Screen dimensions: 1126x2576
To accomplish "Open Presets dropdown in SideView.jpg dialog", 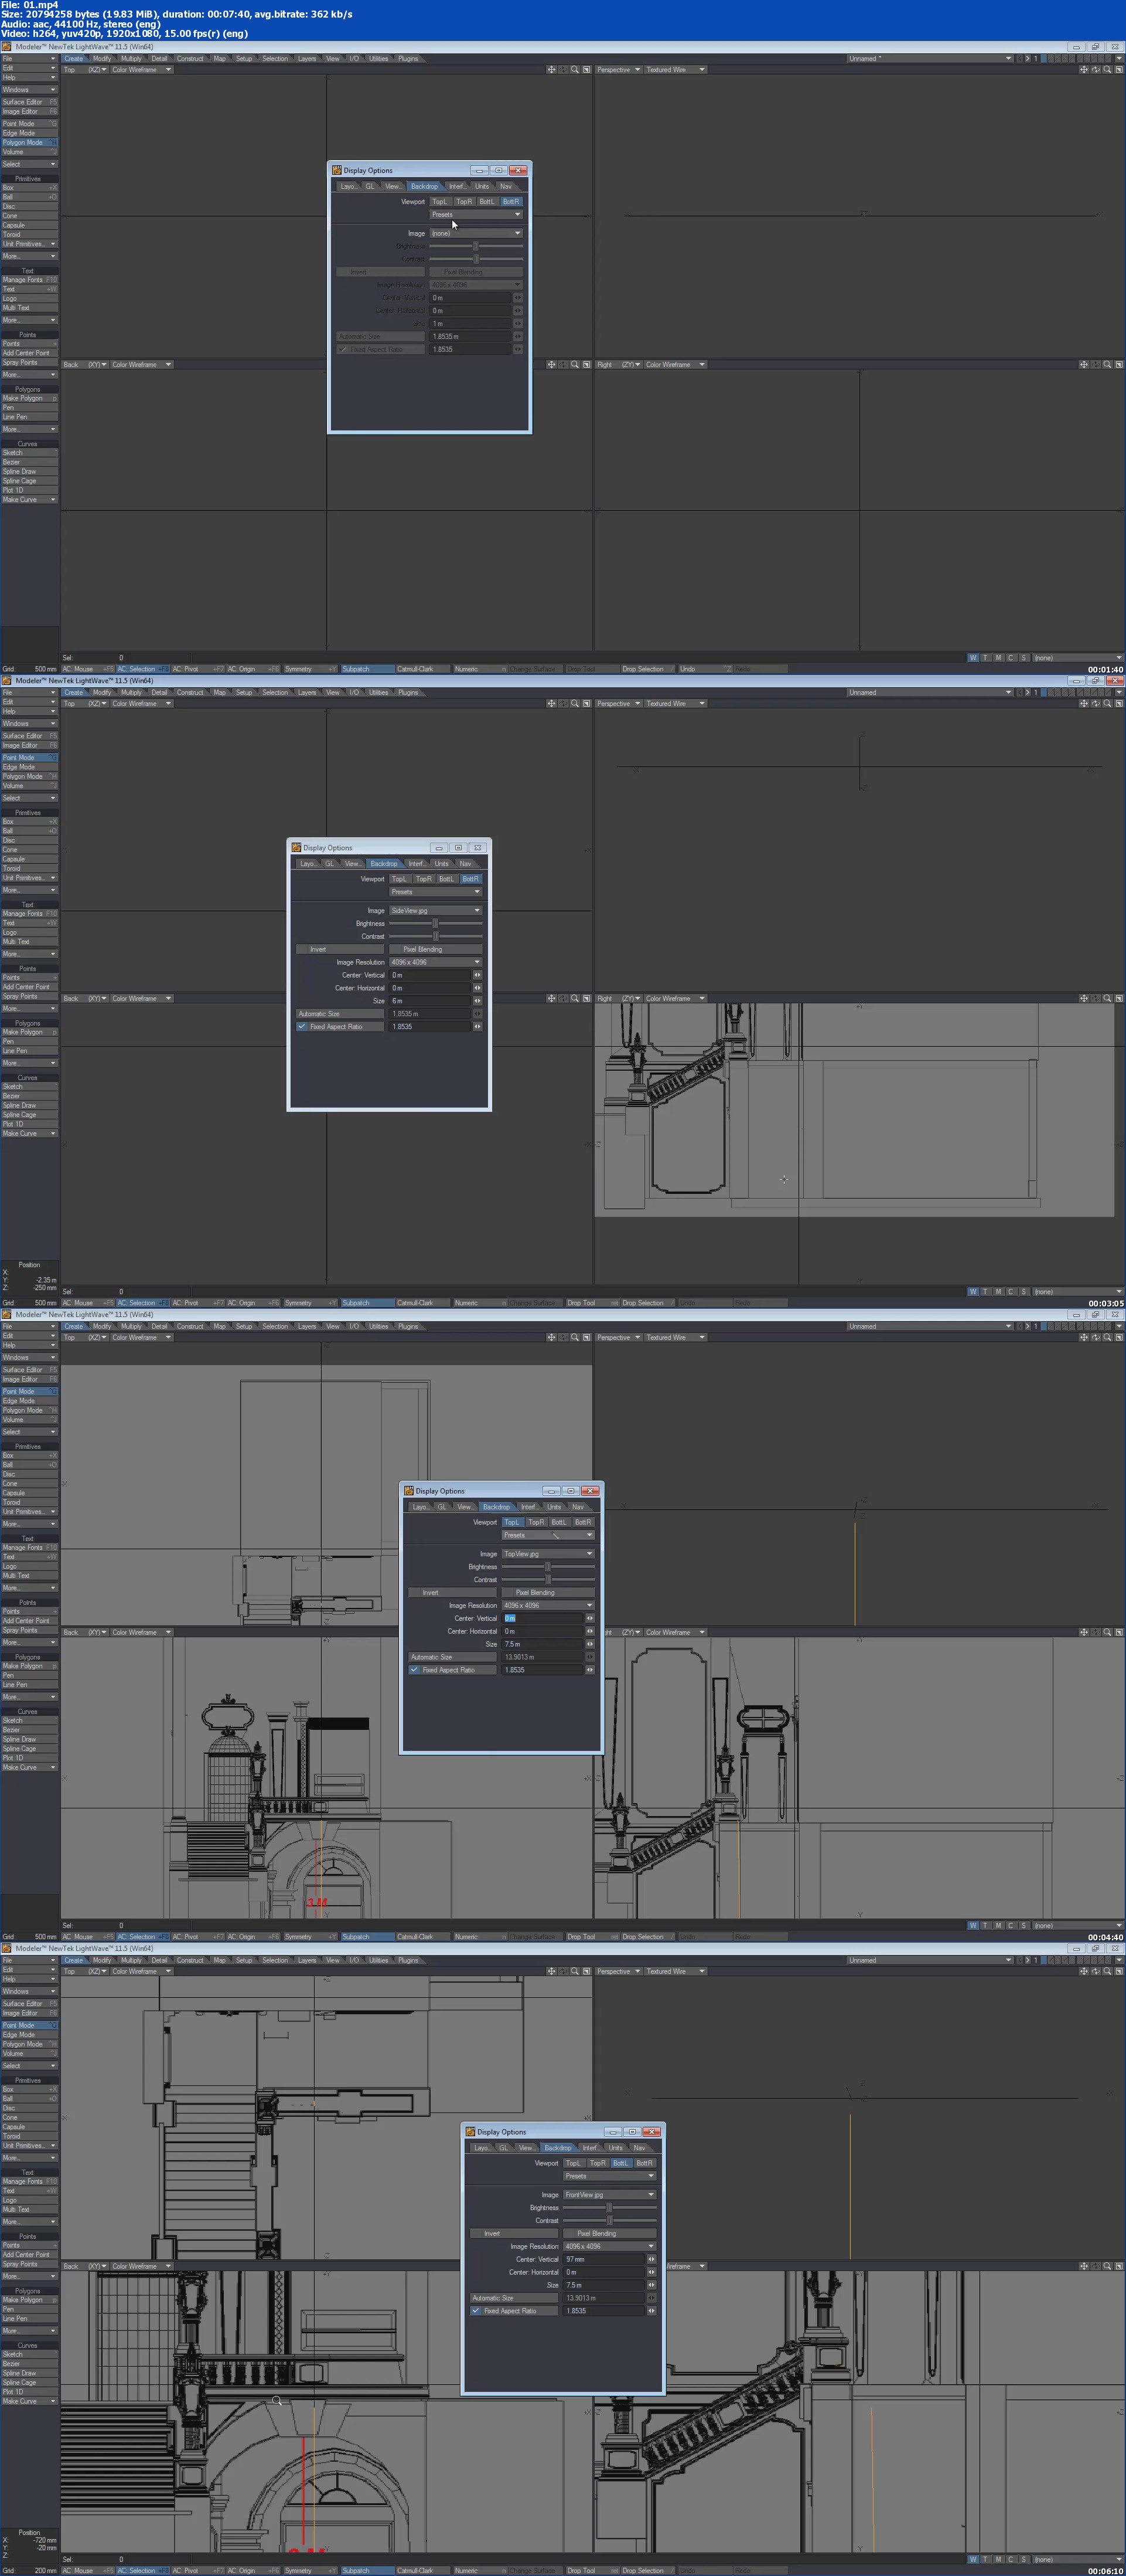I will pos(436,892).
